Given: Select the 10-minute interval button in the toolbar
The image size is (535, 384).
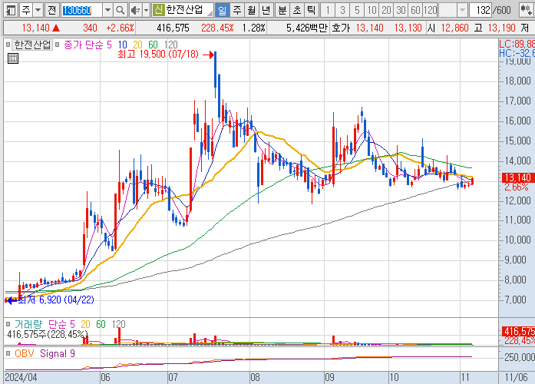Looking at the screenshot, I should 372,10.
